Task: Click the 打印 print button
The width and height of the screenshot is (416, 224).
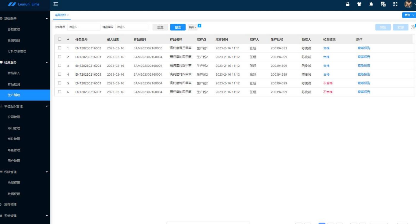Action: [401, 27]
